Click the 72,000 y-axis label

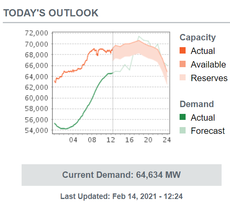36,33
